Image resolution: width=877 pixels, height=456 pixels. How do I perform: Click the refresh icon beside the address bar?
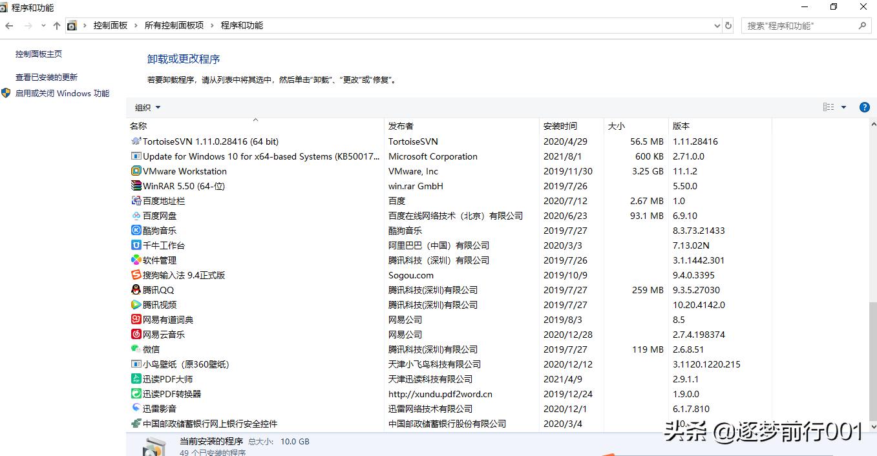[x=728, y=25]
